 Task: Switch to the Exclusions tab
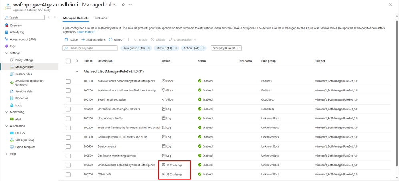101,18
